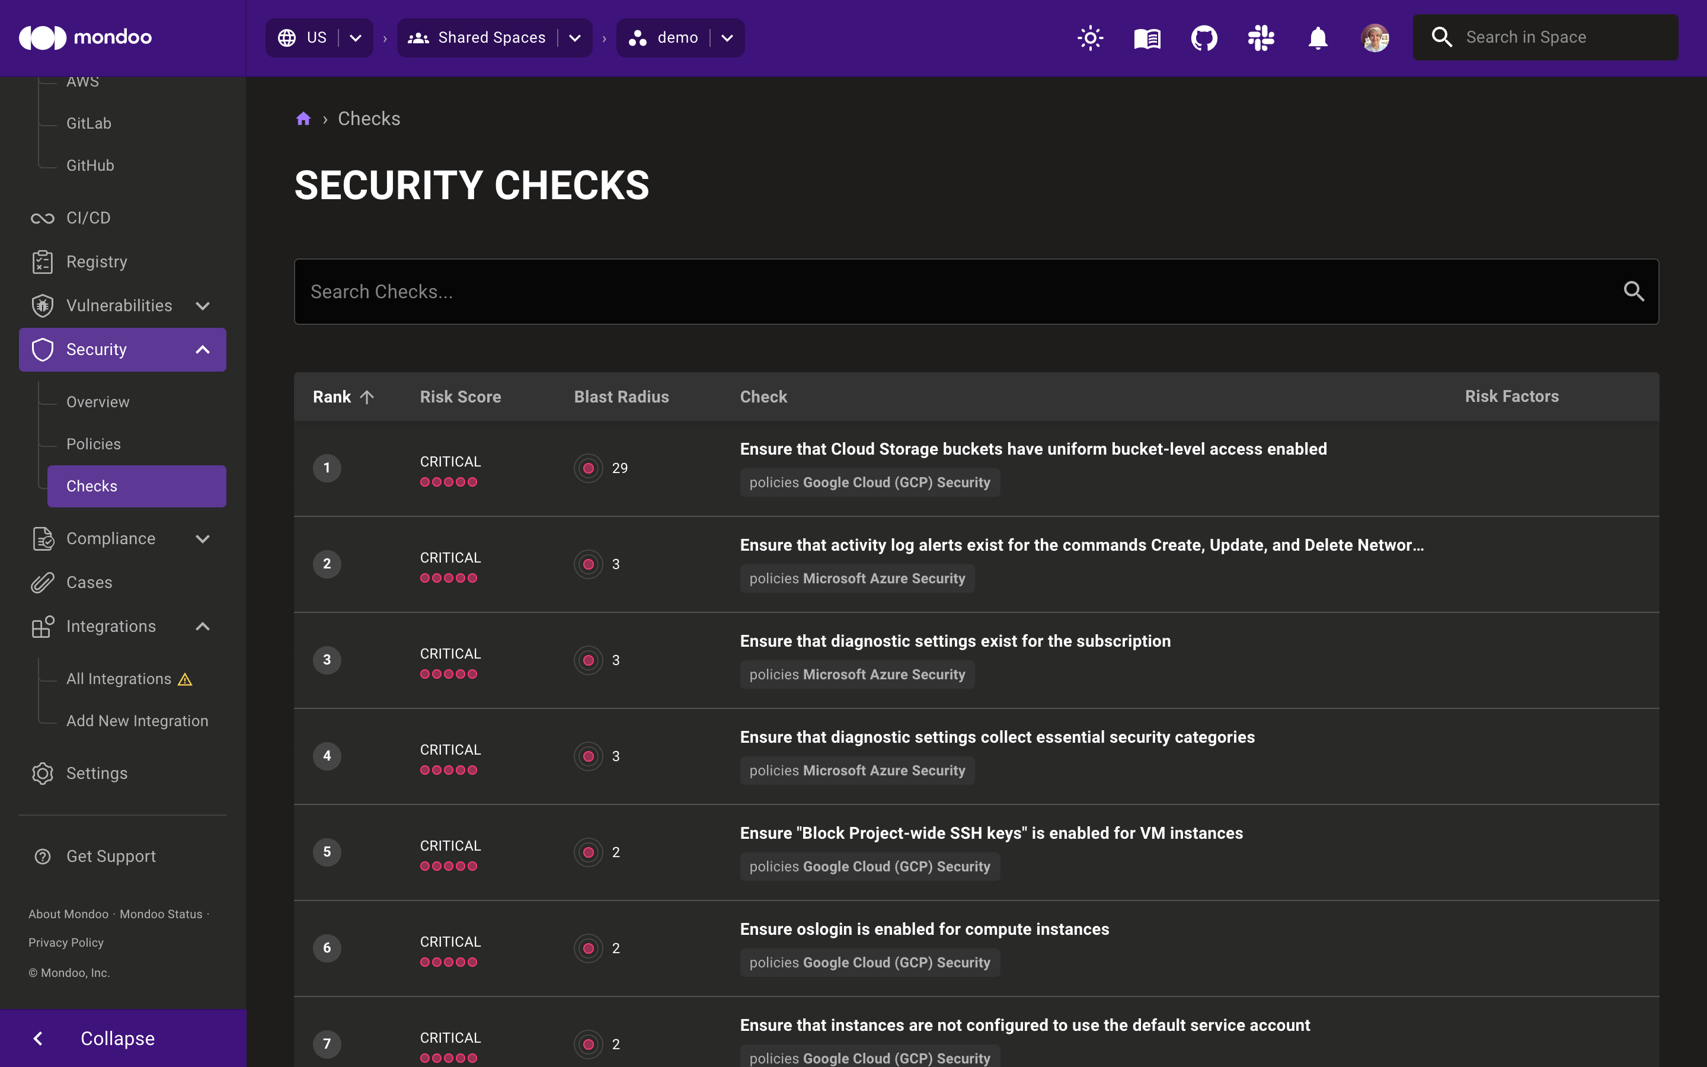Sort by Rank column arrow
The image size is (1707, 1067).
[366, 397]
